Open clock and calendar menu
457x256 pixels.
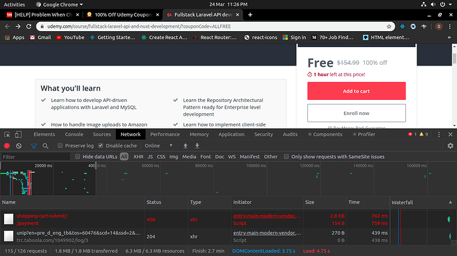point(228,5)
